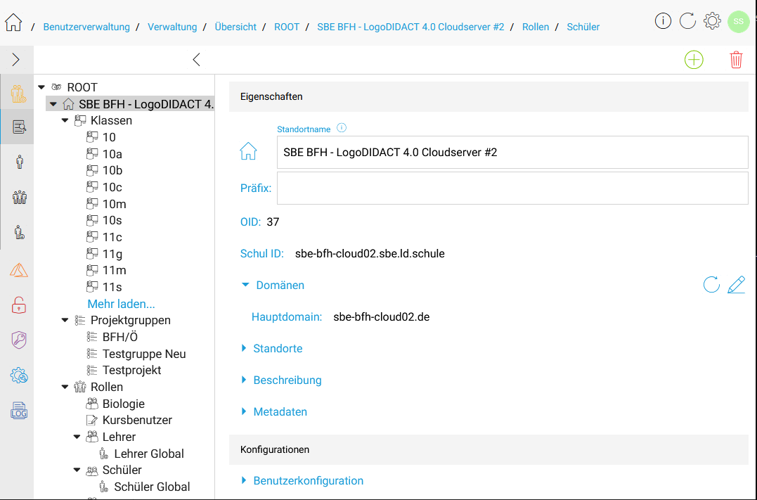Open person with plus sidebar icon
This screenshot has width=757, height=500.
[19, 232]
